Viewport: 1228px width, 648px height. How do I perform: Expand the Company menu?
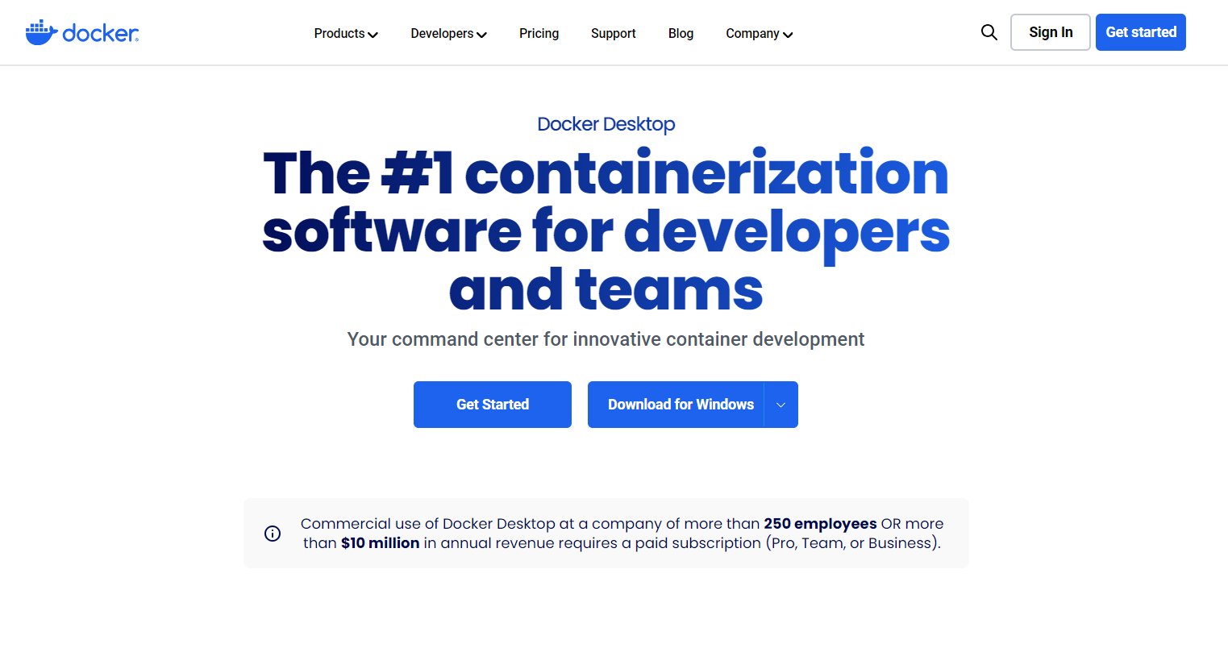click(760, 34)
